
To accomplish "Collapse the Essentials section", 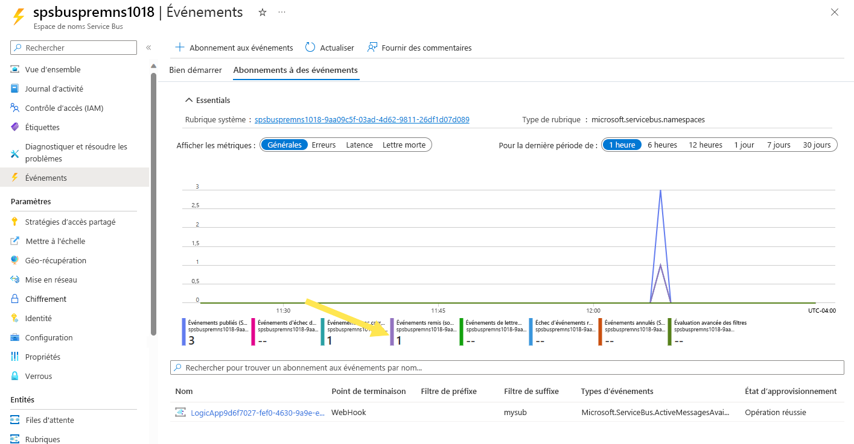I will (x=208, y=100).
